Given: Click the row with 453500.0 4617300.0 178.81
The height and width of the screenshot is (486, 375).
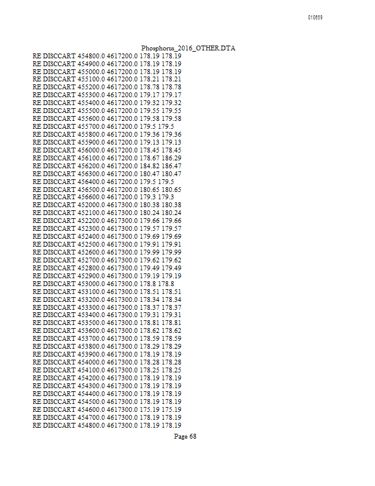Looking at the screenshot, I should pos(107,323).
